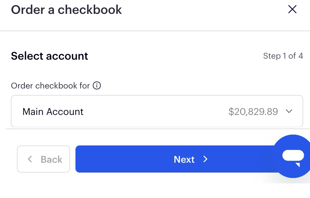Image resolution: width=310 pixels, height=198 pixels.
Task: Click the white speech shape in chat widget
Action: (293, 156)
